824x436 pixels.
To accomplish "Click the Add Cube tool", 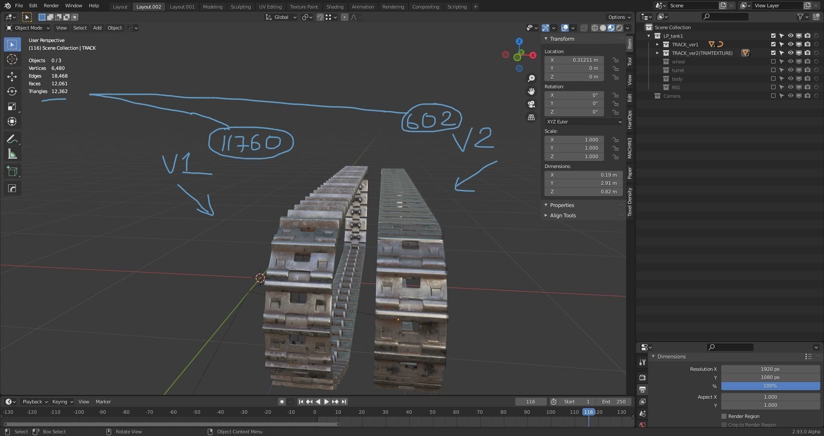I will coord(12,172).
